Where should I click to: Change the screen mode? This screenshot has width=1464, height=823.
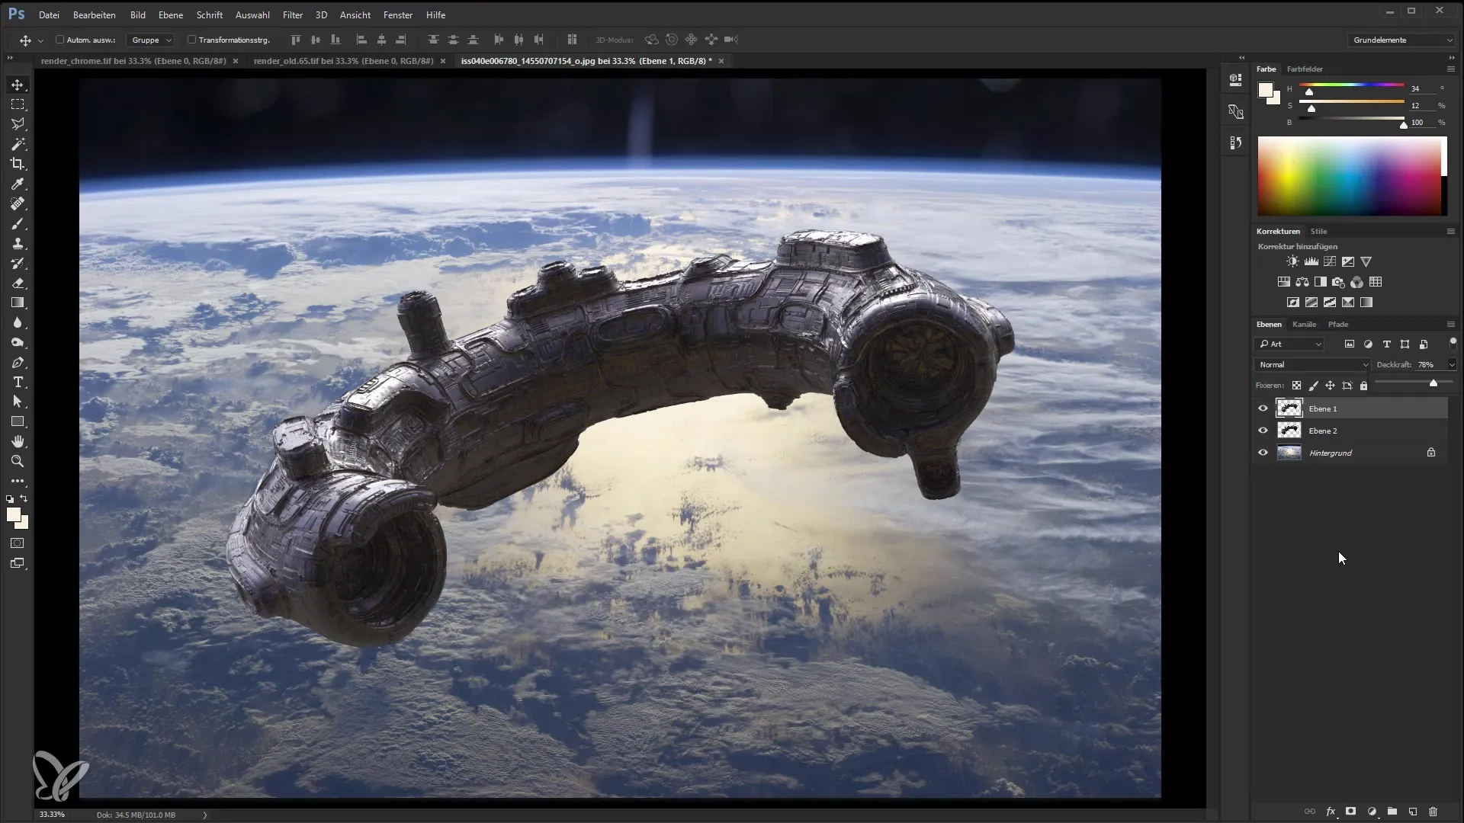tap(18, 564)
